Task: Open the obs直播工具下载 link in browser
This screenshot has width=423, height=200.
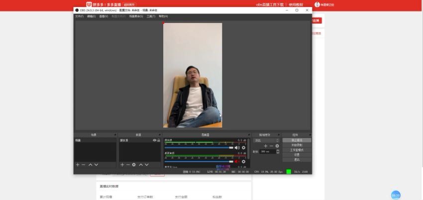Action: (x=270, y=4)
